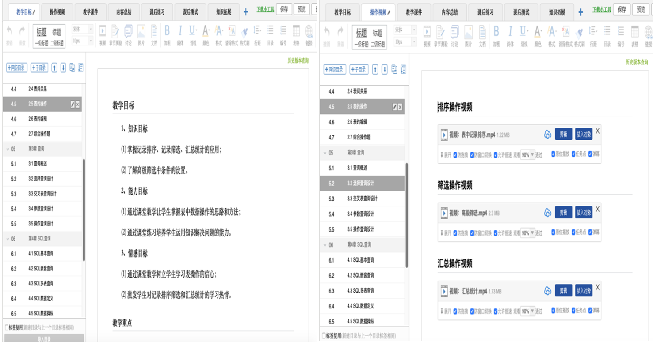This screenshot has height=349, width=653.
Task: Click 剪辑 button for 高级筛选.mp4
Action: [x=563, y=213]
